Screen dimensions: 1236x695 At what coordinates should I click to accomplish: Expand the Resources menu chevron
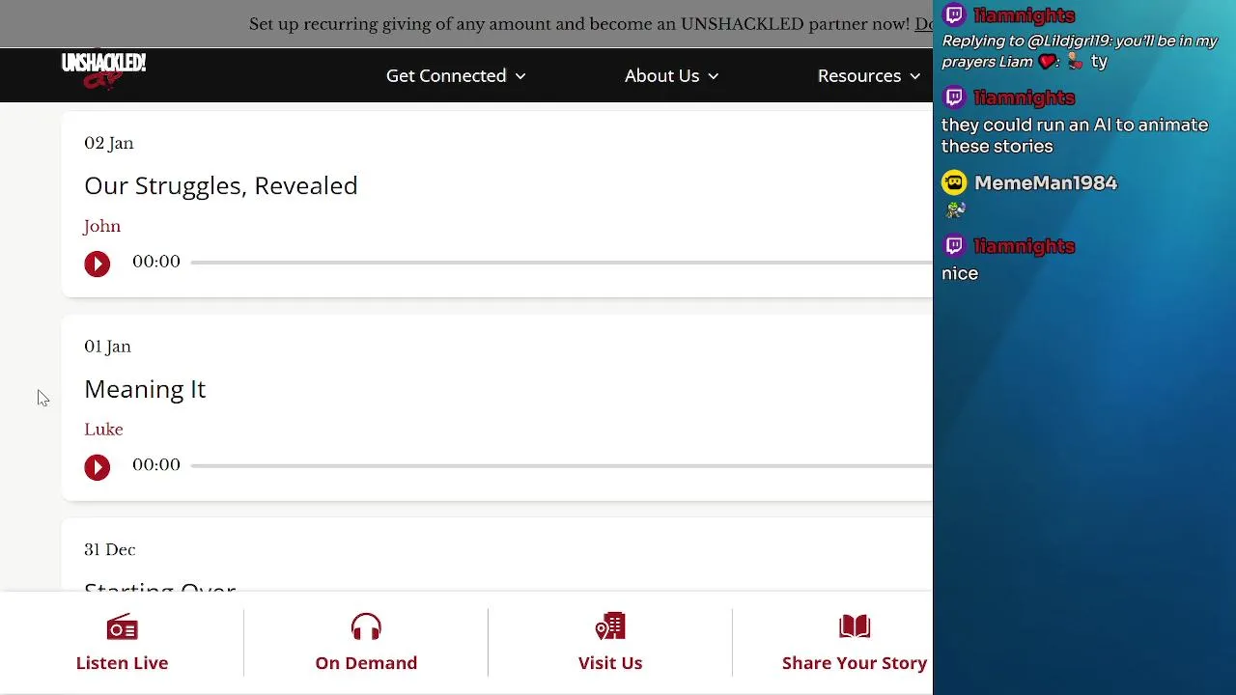(914, 76)
